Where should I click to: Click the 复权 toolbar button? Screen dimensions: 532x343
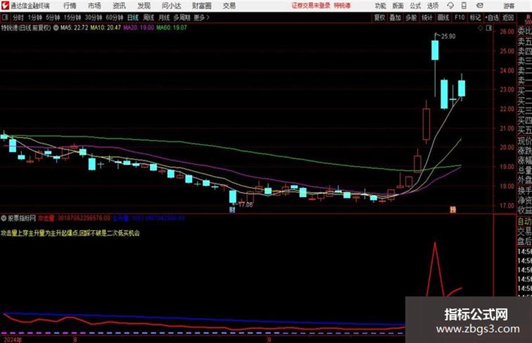click(379, 17)
